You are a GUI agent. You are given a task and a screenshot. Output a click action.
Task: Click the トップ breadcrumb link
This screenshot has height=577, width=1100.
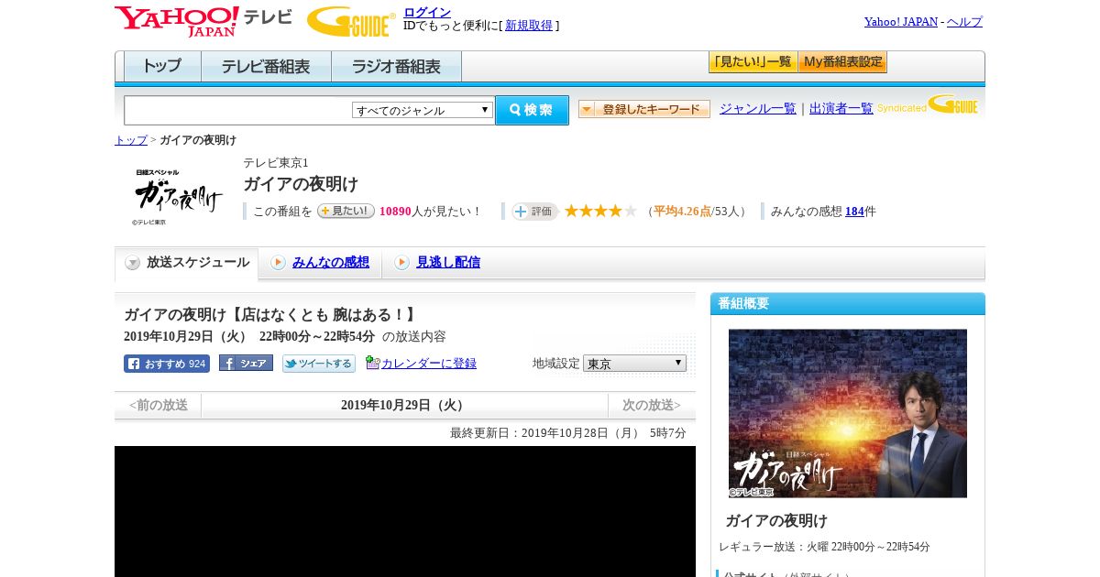[x=131, y=140]
